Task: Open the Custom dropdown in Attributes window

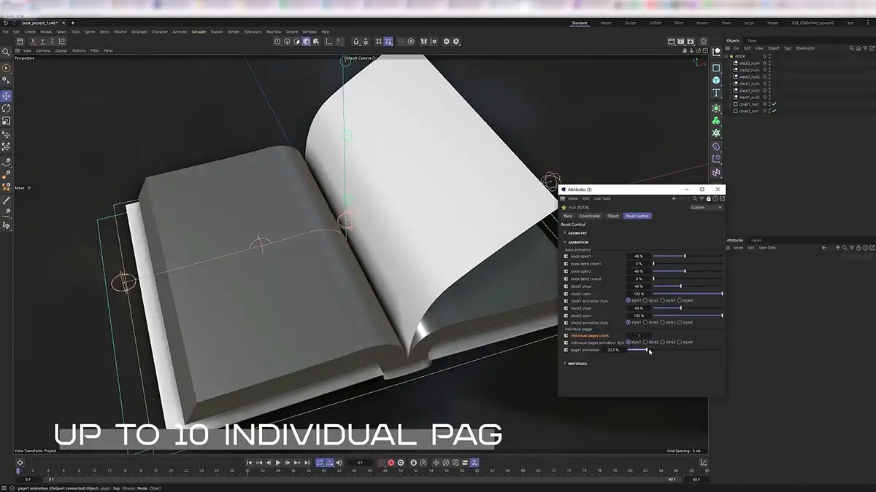Action: pyautogui.click(x=706, y=207)
